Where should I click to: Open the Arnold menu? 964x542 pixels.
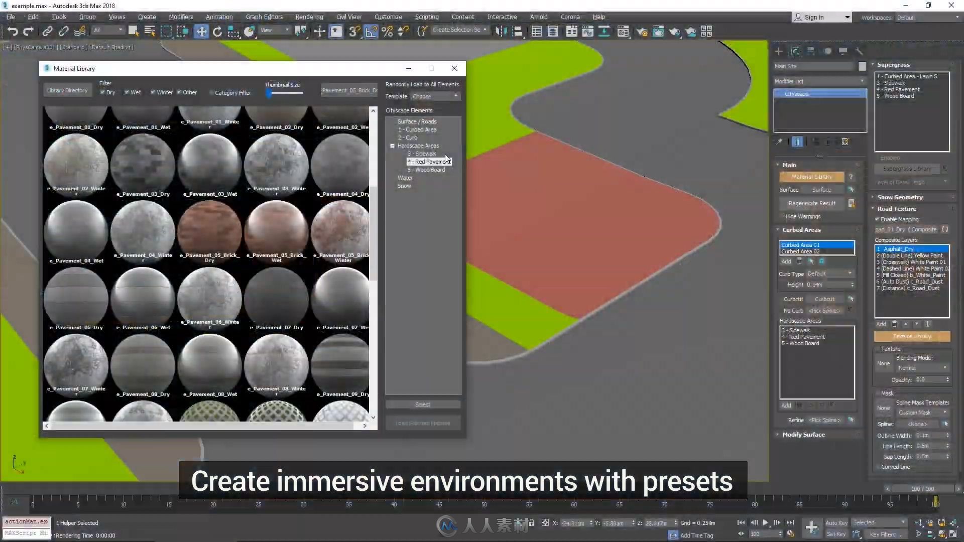pos(539,17)
